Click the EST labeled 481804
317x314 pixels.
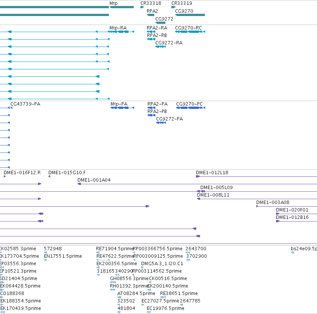click(x=119, y=313)
